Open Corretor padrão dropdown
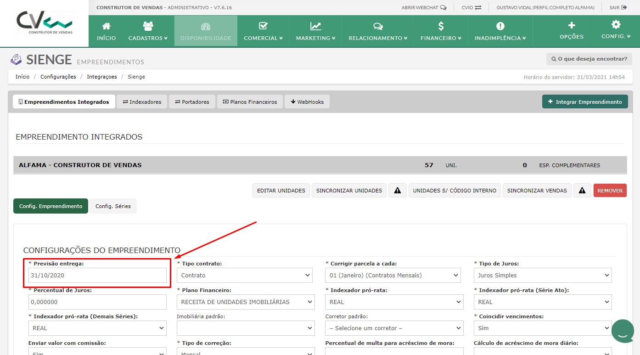The image size is (640, 355). pos(394,328)
